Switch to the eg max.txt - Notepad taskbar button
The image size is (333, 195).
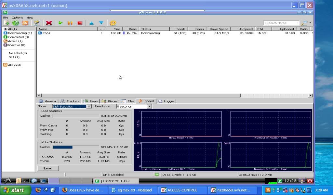click(133, 190)
